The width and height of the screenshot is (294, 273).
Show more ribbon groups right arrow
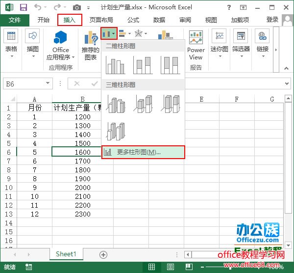(x=276, y=50)
